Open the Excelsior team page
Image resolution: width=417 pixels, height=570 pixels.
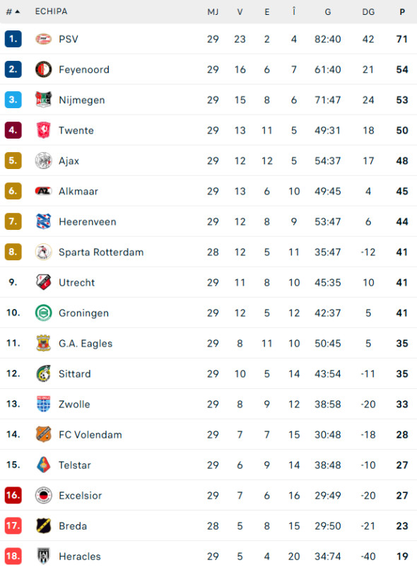coord(81,495)
